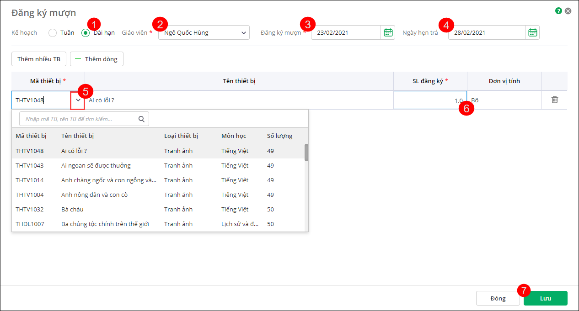Select the Tuần plan radio button
579x311 pixels.
[x=53, y=33]
